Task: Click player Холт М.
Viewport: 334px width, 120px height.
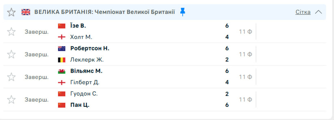Action: 81,37
